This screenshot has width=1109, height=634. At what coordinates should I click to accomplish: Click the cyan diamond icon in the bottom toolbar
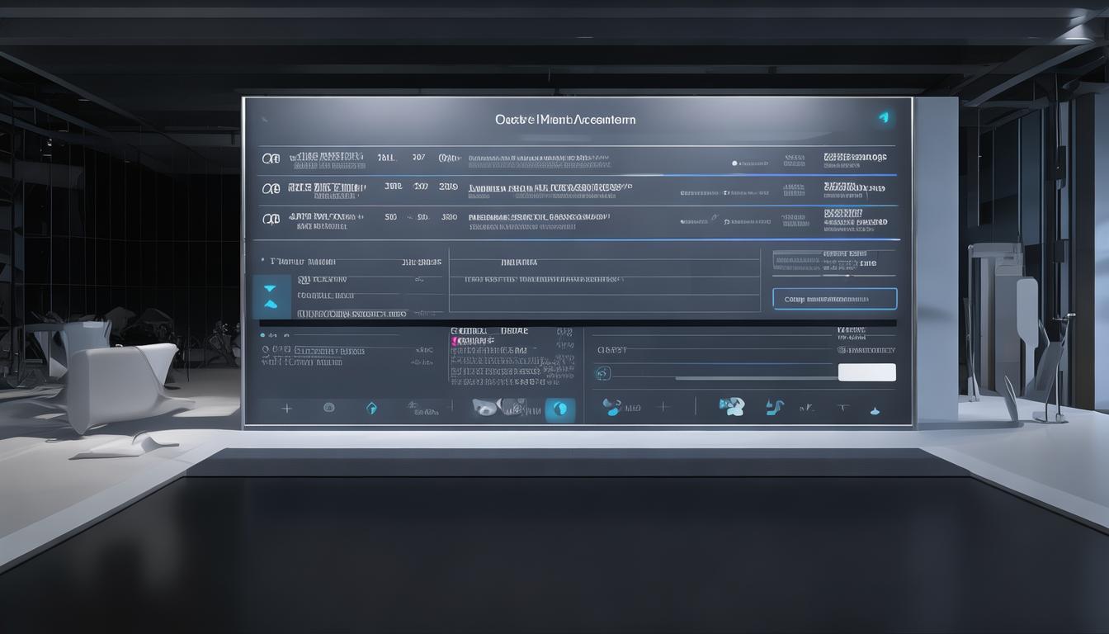point(371,408)
